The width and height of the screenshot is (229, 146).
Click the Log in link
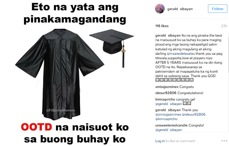click(160, 141)
